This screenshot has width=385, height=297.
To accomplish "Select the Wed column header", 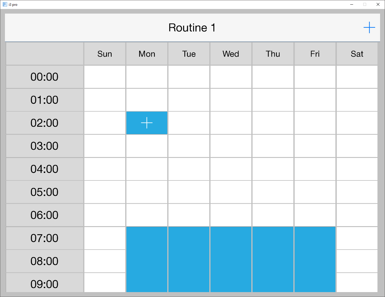I will point(231,54).
